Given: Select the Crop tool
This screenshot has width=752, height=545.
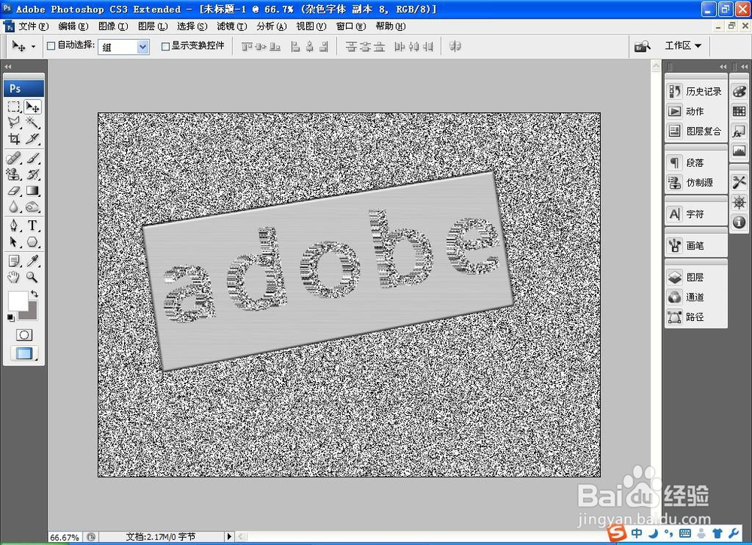Looking at the screenshot, I should pos(14,139).
